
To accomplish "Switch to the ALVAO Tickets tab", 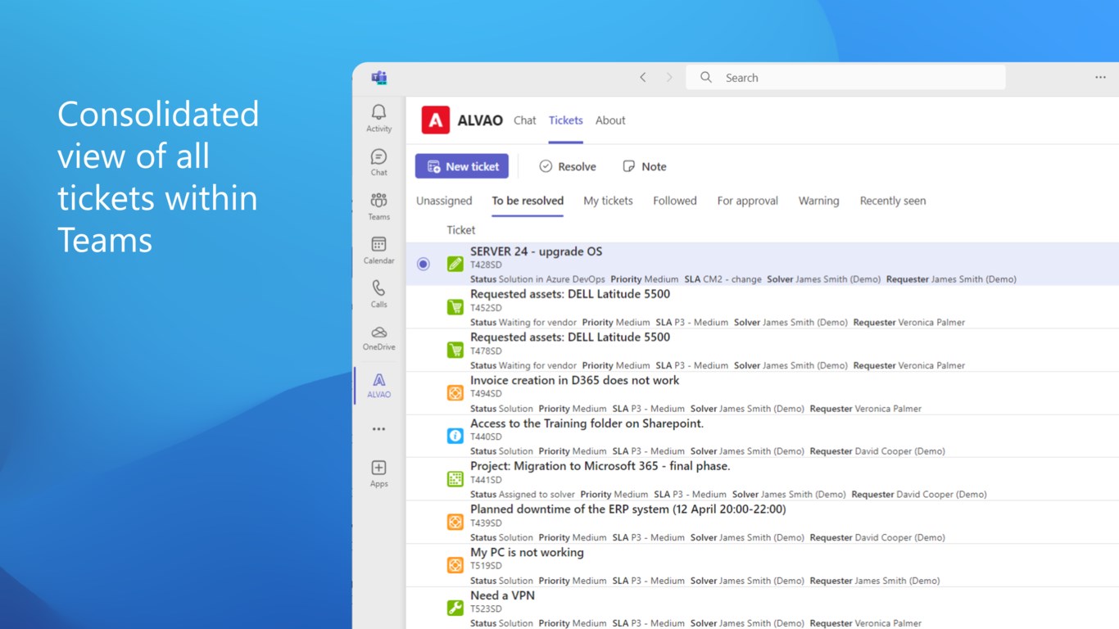I will 566,120.
